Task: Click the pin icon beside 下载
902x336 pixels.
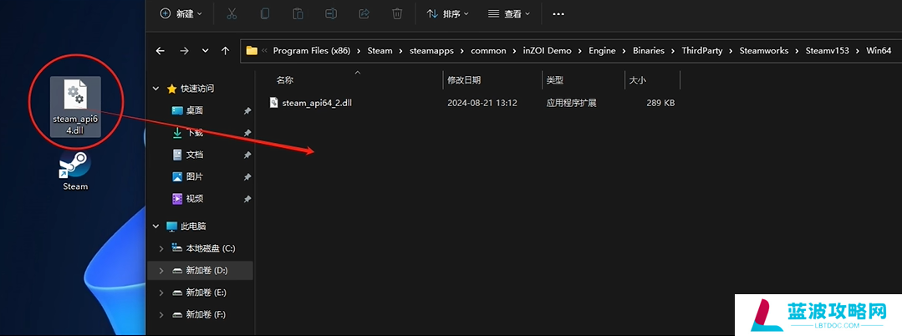Action: [x=247, y=133]
